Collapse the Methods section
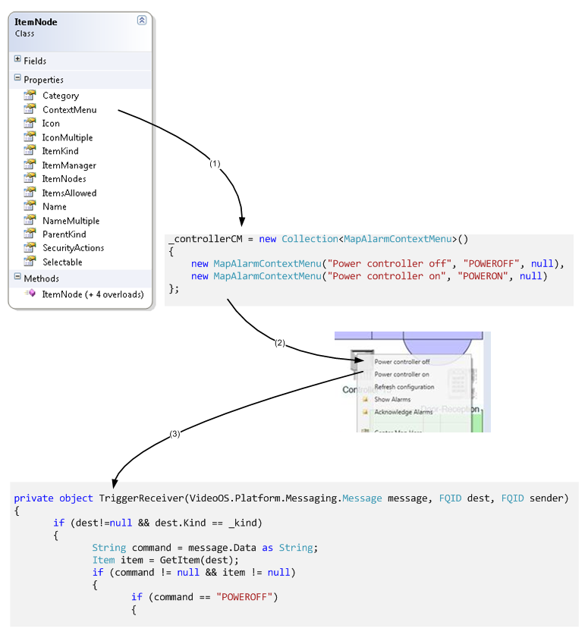Viewport: 588px width, 635px height. (x=17, y=277)
